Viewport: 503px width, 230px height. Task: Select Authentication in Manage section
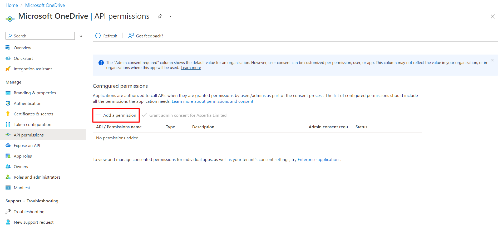point(27,103)
